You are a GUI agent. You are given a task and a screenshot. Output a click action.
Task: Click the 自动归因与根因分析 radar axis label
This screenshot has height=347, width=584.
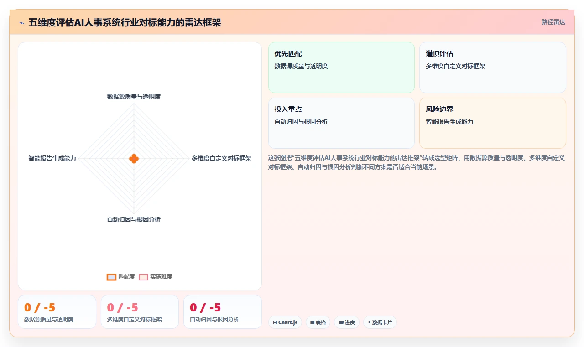[134, 219]
